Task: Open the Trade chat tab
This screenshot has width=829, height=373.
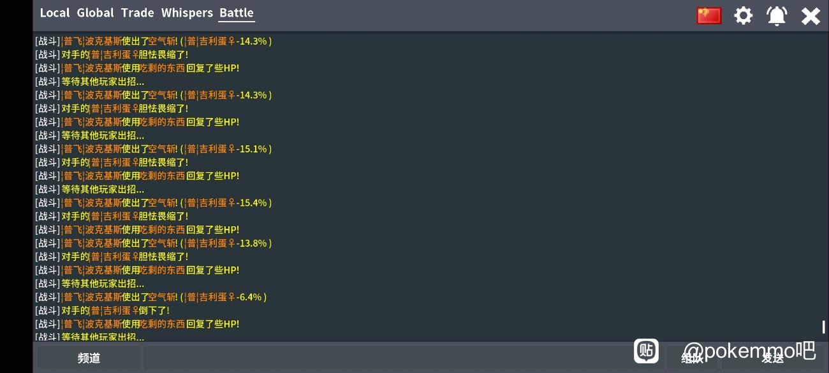Action: pos(137,13)
